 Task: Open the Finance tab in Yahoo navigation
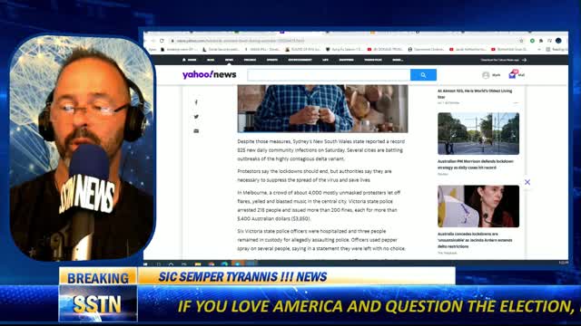point(250,60)
